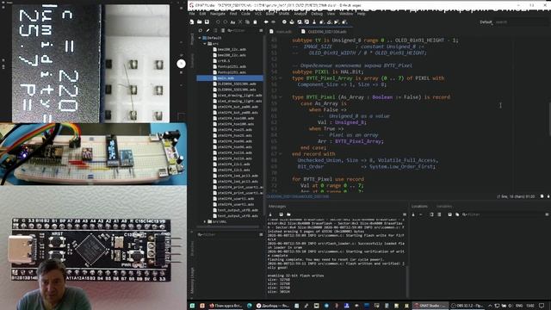Fold code block at line 55
Image resolution: width=551 pixels, height=310 pixels.
click(x=281, y=78)
